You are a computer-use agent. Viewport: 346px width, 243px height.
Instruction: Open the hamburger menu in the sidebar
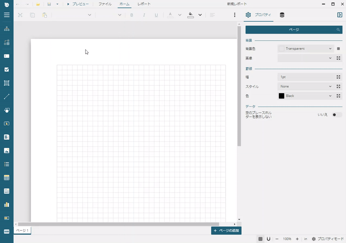[x=6, y=15]
